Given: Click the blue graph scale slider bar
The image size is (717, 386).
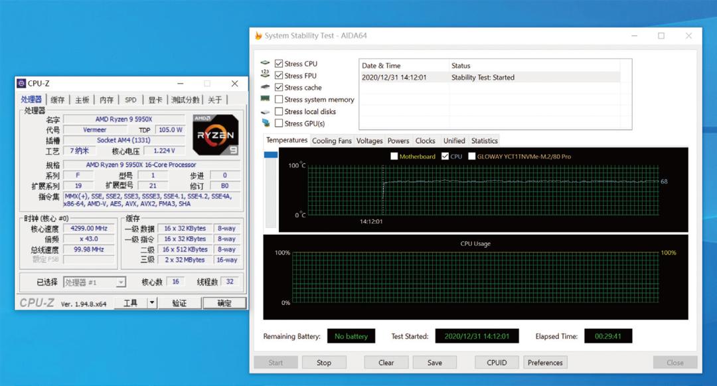Looking at the screenshot, I should click(x=270, y=155).
